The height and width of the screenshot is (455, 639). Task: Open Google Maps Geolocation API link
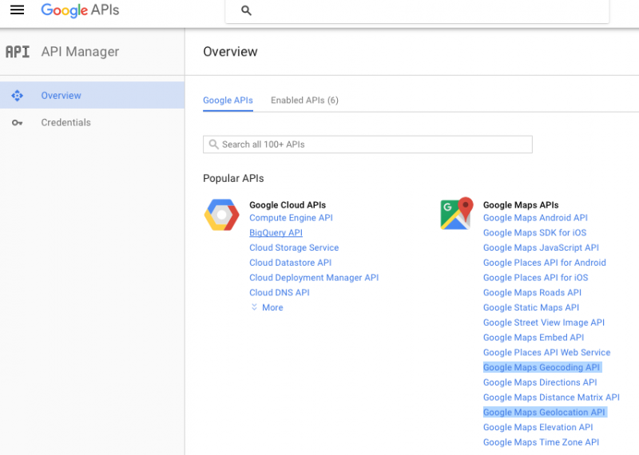pyautogui.click(x=544, y=412)
